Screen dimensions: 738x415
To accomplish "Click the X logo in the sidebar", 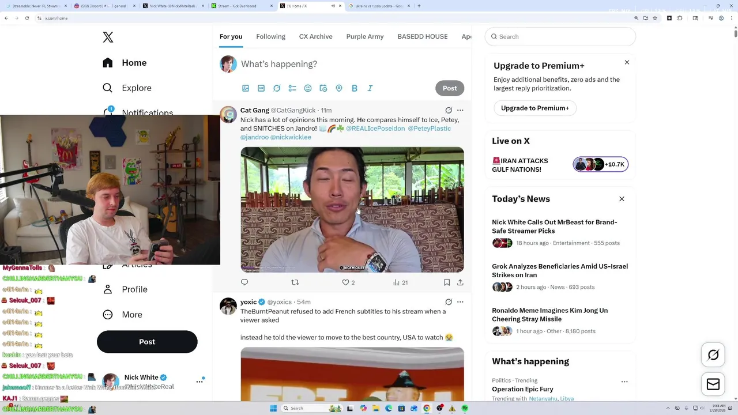I will pyautogui.click(x=108, y=37).
